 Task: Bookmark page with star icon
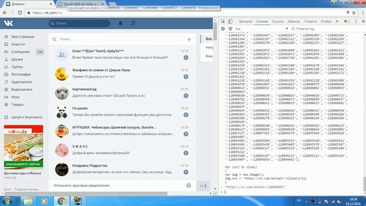pos(354,13)
